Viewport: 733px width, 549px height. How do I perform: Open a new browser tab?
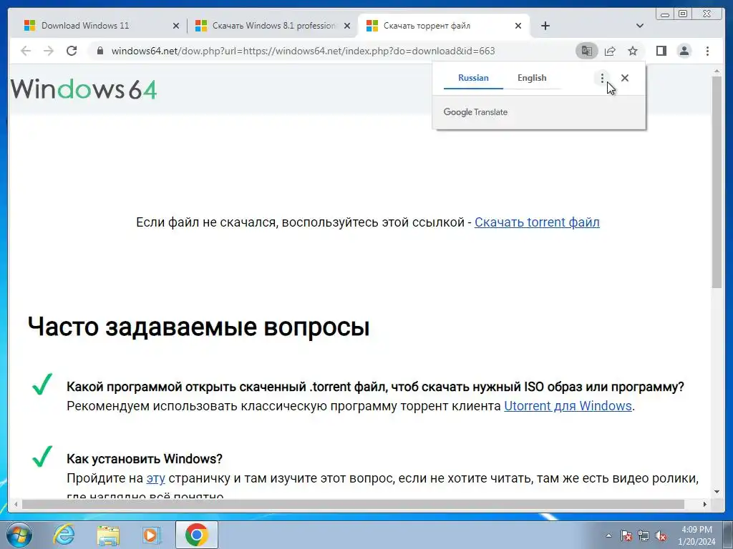click(545, 26)
